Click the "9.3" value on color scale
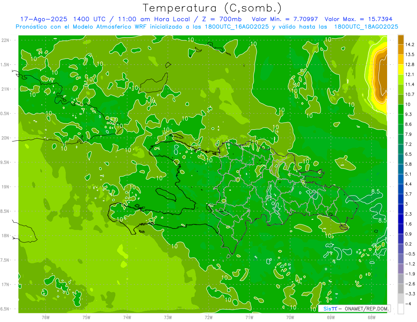Screen dimensions: 417x322 [408, 114]
